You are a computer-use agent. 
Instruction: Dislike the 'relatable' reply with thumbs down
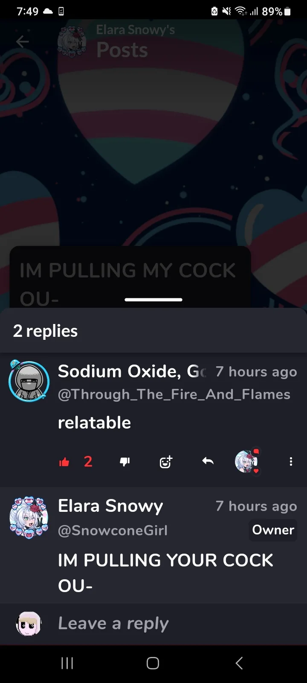click(125, 461)
